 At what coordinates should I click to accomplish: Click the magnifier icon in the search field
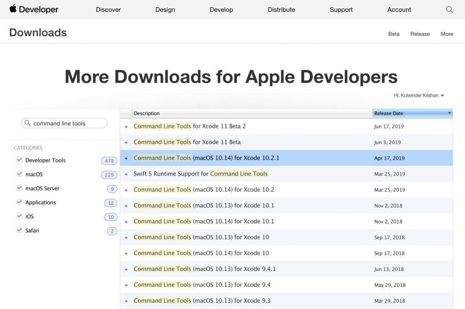28,123
